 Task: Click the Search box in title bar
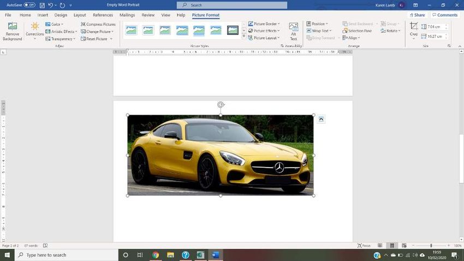(232, 5)
